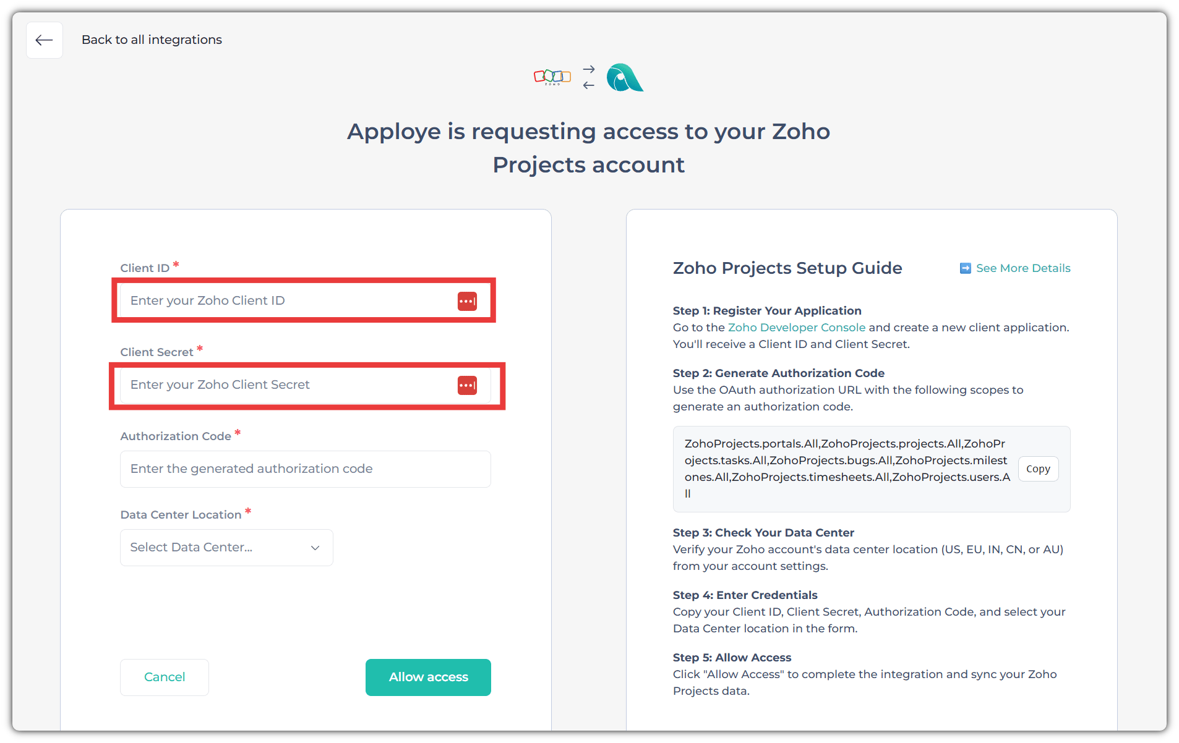This screenshot has width=1179, height=743.
Task: Click the Authorization Code input field
Action: (x=306, y=469)
